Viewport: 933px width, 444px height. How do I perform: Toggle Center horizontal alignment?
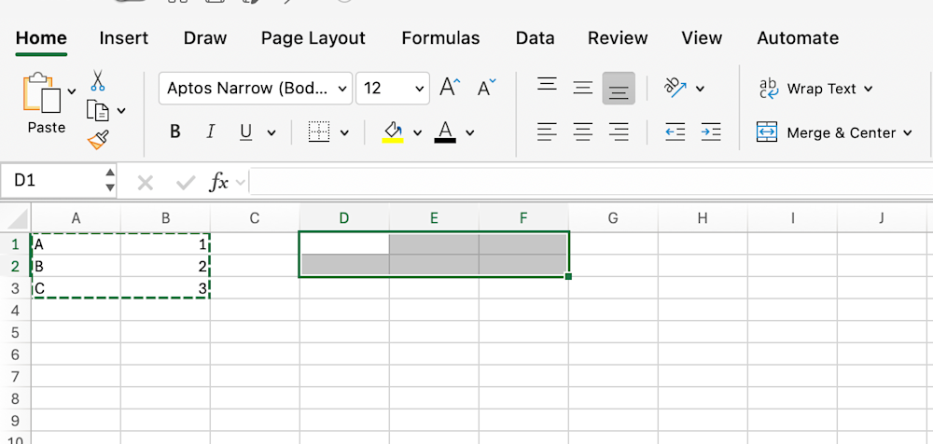(582, 132)
